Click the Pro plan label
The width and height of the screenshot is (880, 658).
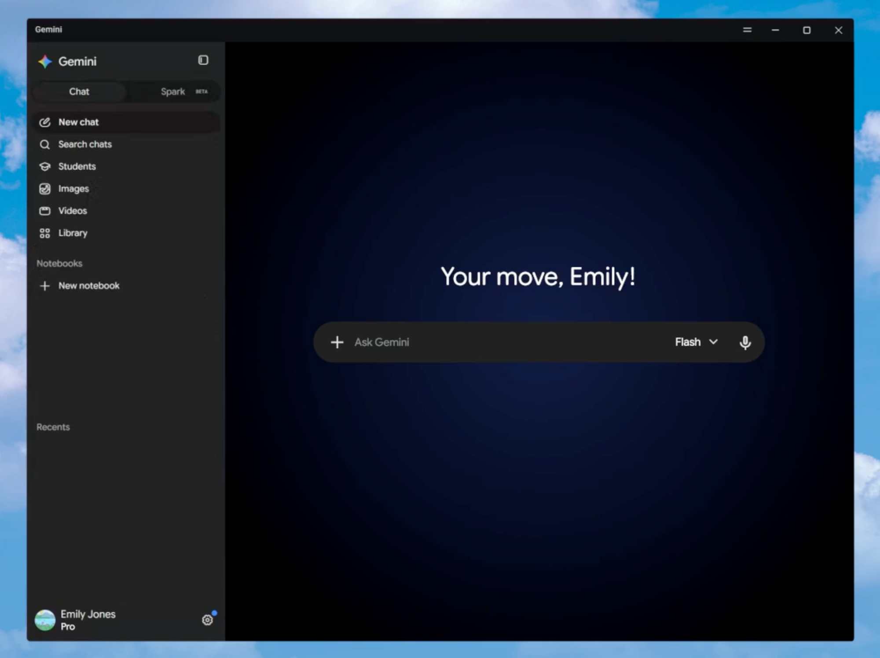coord(68,626)
